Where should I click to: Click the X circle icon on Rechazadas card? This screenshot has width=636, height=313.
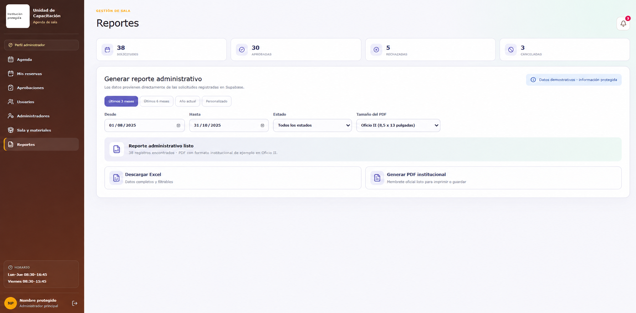pyautogui.click(x=376, y=50)
